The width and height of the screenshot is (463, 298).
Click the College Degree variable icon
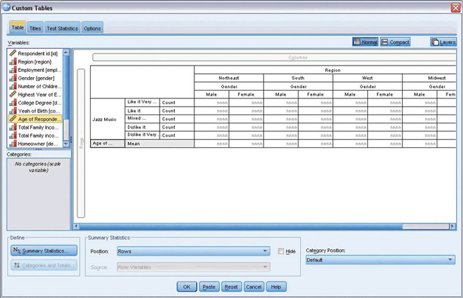tap(12, 102)
